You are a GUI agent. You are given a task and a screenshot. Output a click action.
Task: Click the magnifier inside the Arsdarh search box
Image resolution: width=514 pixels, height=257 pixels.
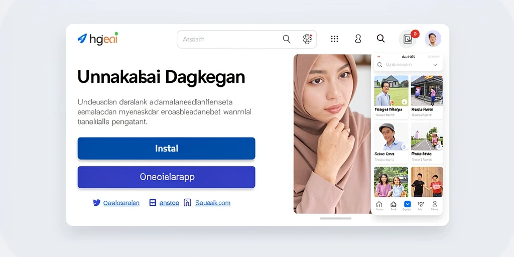[x=287, y=39]
